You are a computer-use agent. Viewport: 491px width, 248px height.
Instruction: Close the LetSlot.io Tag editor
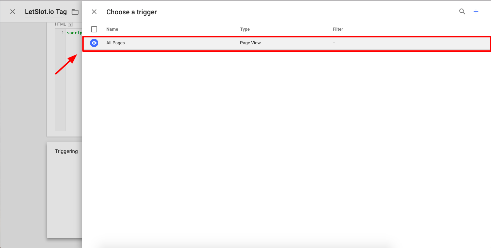point(13,12)
